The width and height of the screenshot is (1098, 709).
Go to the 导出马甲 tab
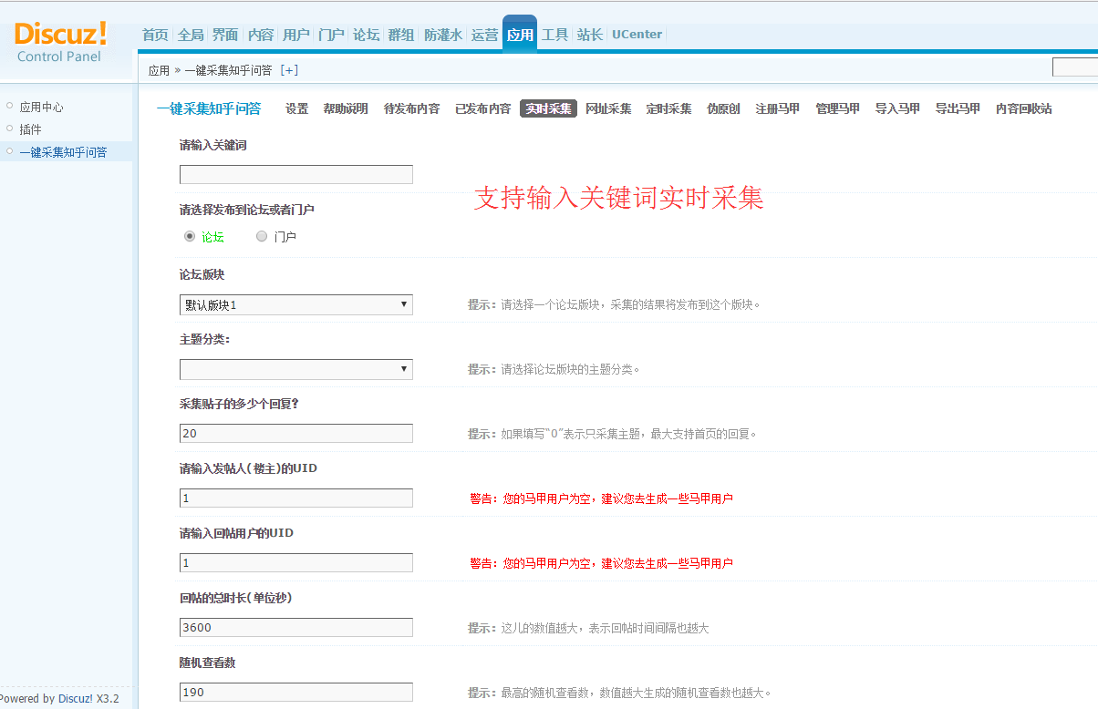point(958,108)
